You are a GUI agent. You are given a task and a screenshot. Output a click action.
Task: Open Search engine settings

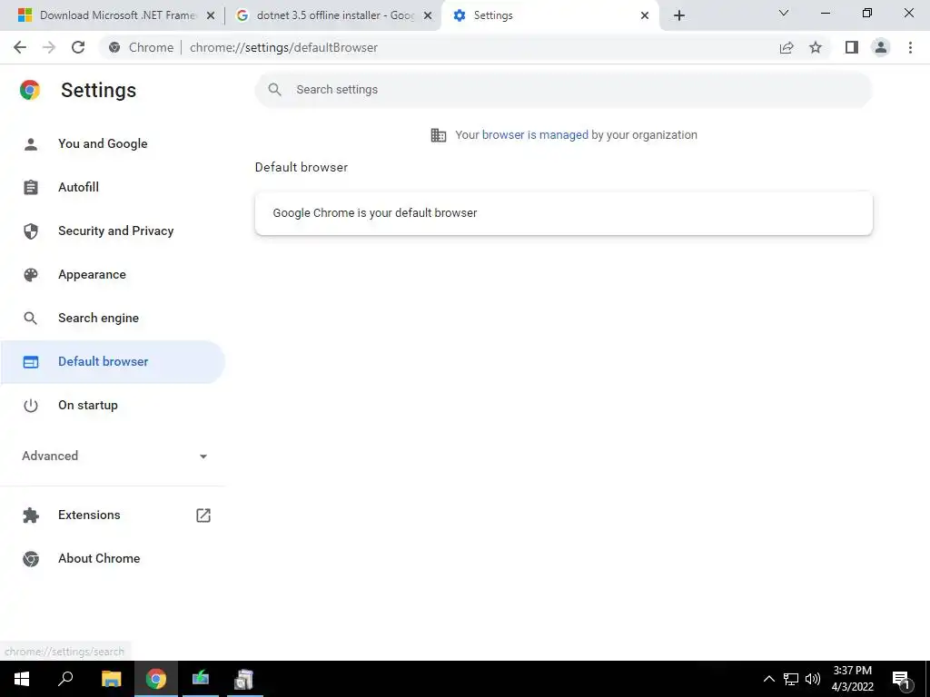(112, 319)
